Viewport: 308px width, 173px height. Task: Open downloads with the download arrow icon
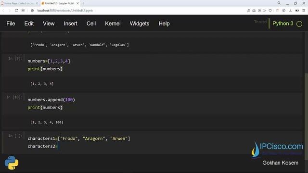tap(290, 11)
